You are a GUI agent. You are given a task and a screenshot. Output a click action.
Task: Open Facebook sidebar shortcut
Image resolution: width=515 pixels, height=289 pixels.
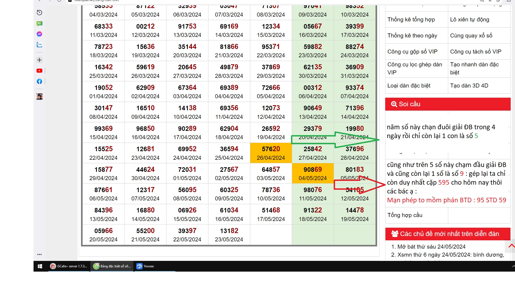click(39, 81)
